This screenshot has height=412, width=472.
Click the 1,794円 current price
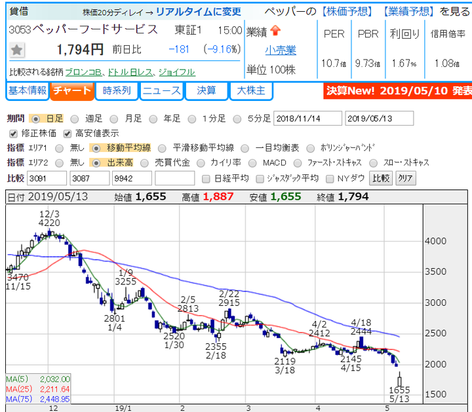[80, 50]
